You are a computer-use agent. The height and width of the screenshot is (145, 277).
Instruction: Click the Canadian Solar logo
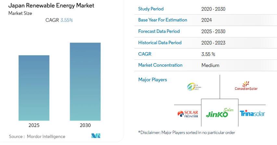point(246,87)
